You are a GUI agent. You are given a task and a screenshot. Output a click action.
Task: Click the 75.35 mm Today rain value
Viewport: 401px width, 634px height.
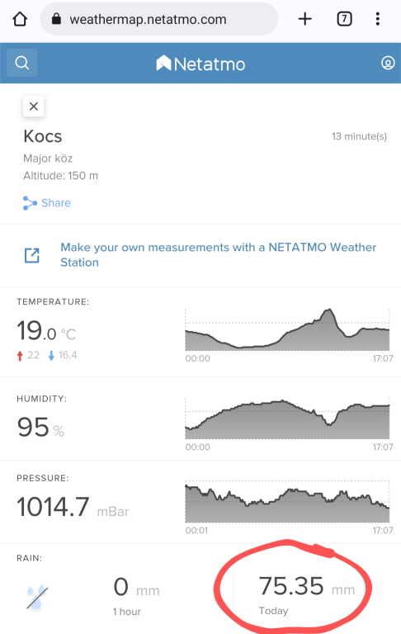(307, 595)
